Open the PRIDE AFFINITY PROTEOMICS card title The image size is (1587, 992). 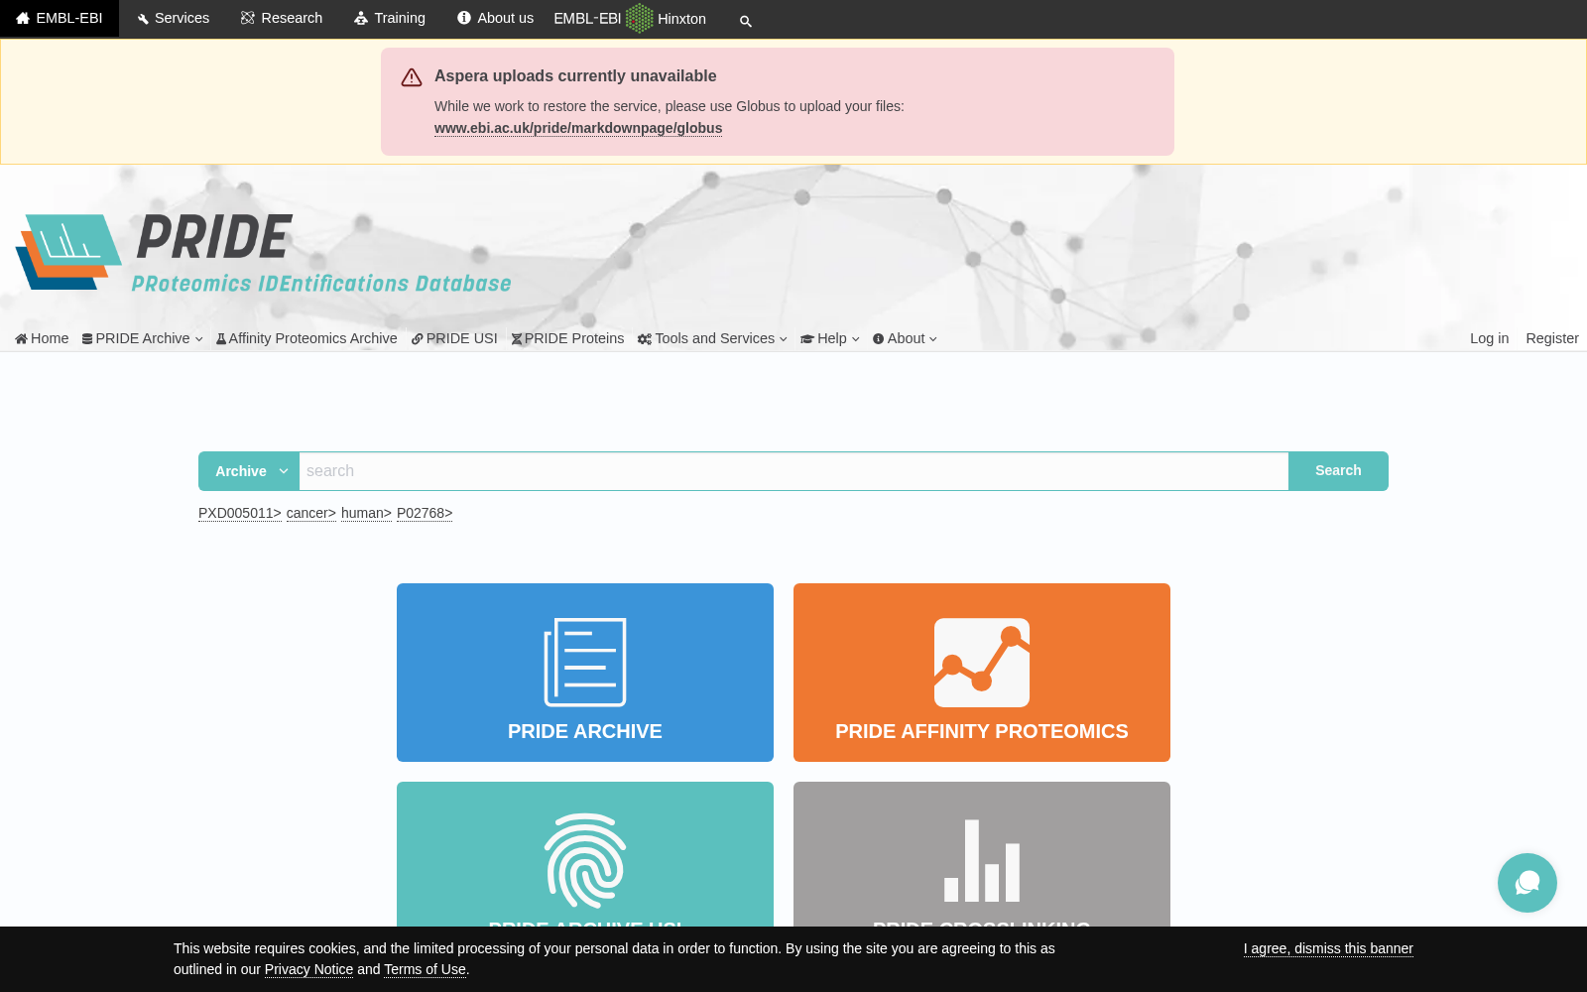click(x=982, y=731)
